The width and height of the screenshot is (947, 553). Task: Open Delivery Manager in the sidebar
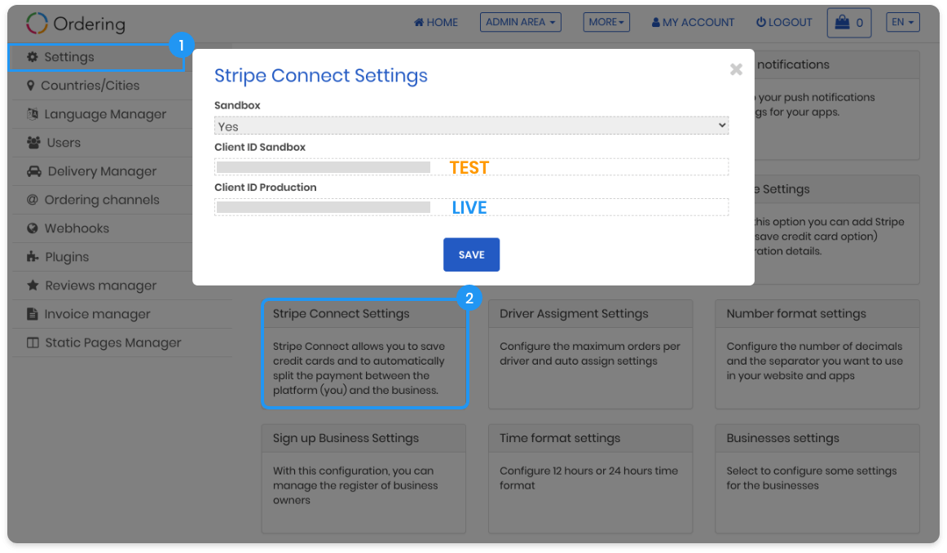pos(102,171)
